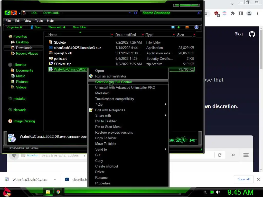
Task: Choose Grant Admin Full Control
Action: [x=128, y=82]
